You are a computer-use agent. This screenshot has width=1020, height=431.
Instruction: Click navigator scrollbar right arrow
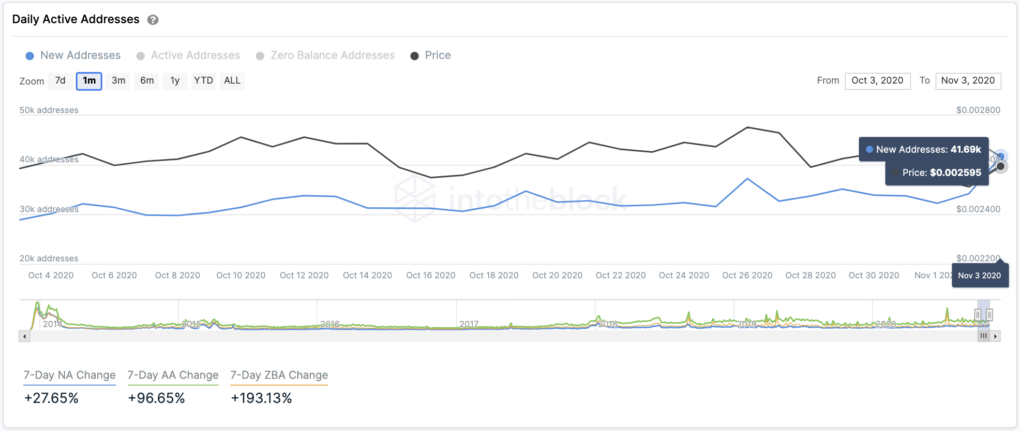[995, 336]
